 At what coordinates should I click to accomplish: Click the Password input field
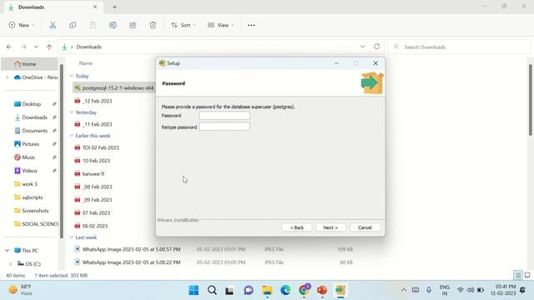224,116
